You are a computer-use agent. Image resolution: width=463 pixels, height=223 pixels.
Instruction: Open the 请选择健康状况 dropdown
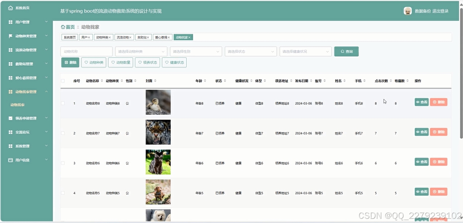coord(305,51)
